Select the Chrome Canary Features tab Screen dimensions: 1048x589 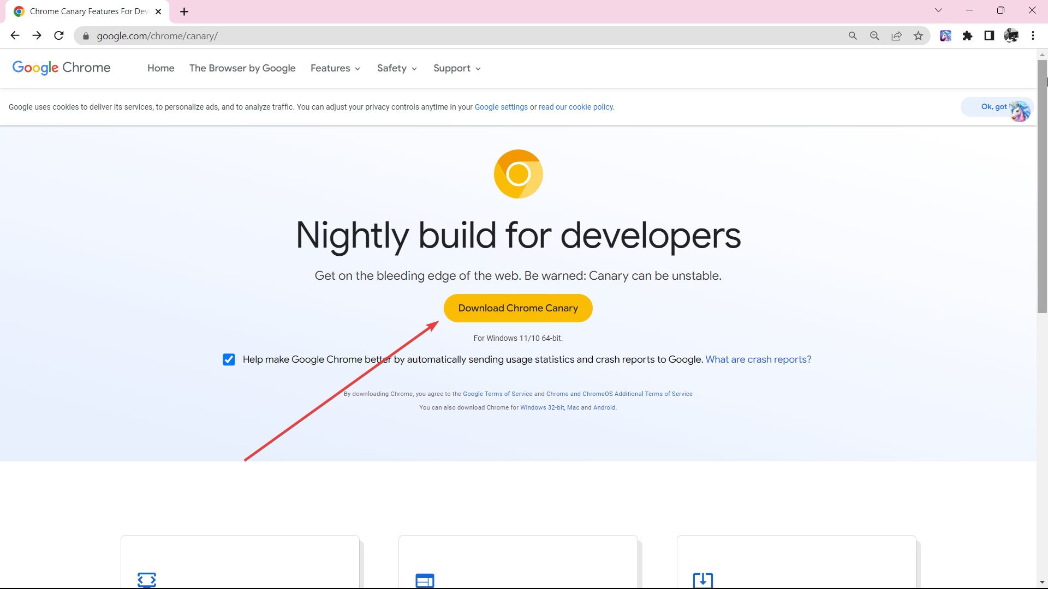pyautogui.click(x=87, y=11)
